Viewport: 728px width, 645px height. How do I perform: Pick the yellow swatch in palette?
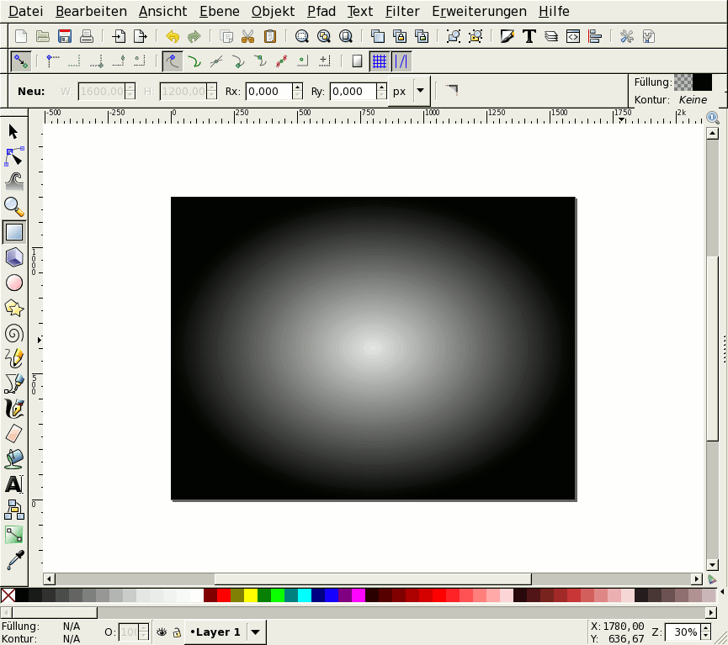(x=250, y=595)
